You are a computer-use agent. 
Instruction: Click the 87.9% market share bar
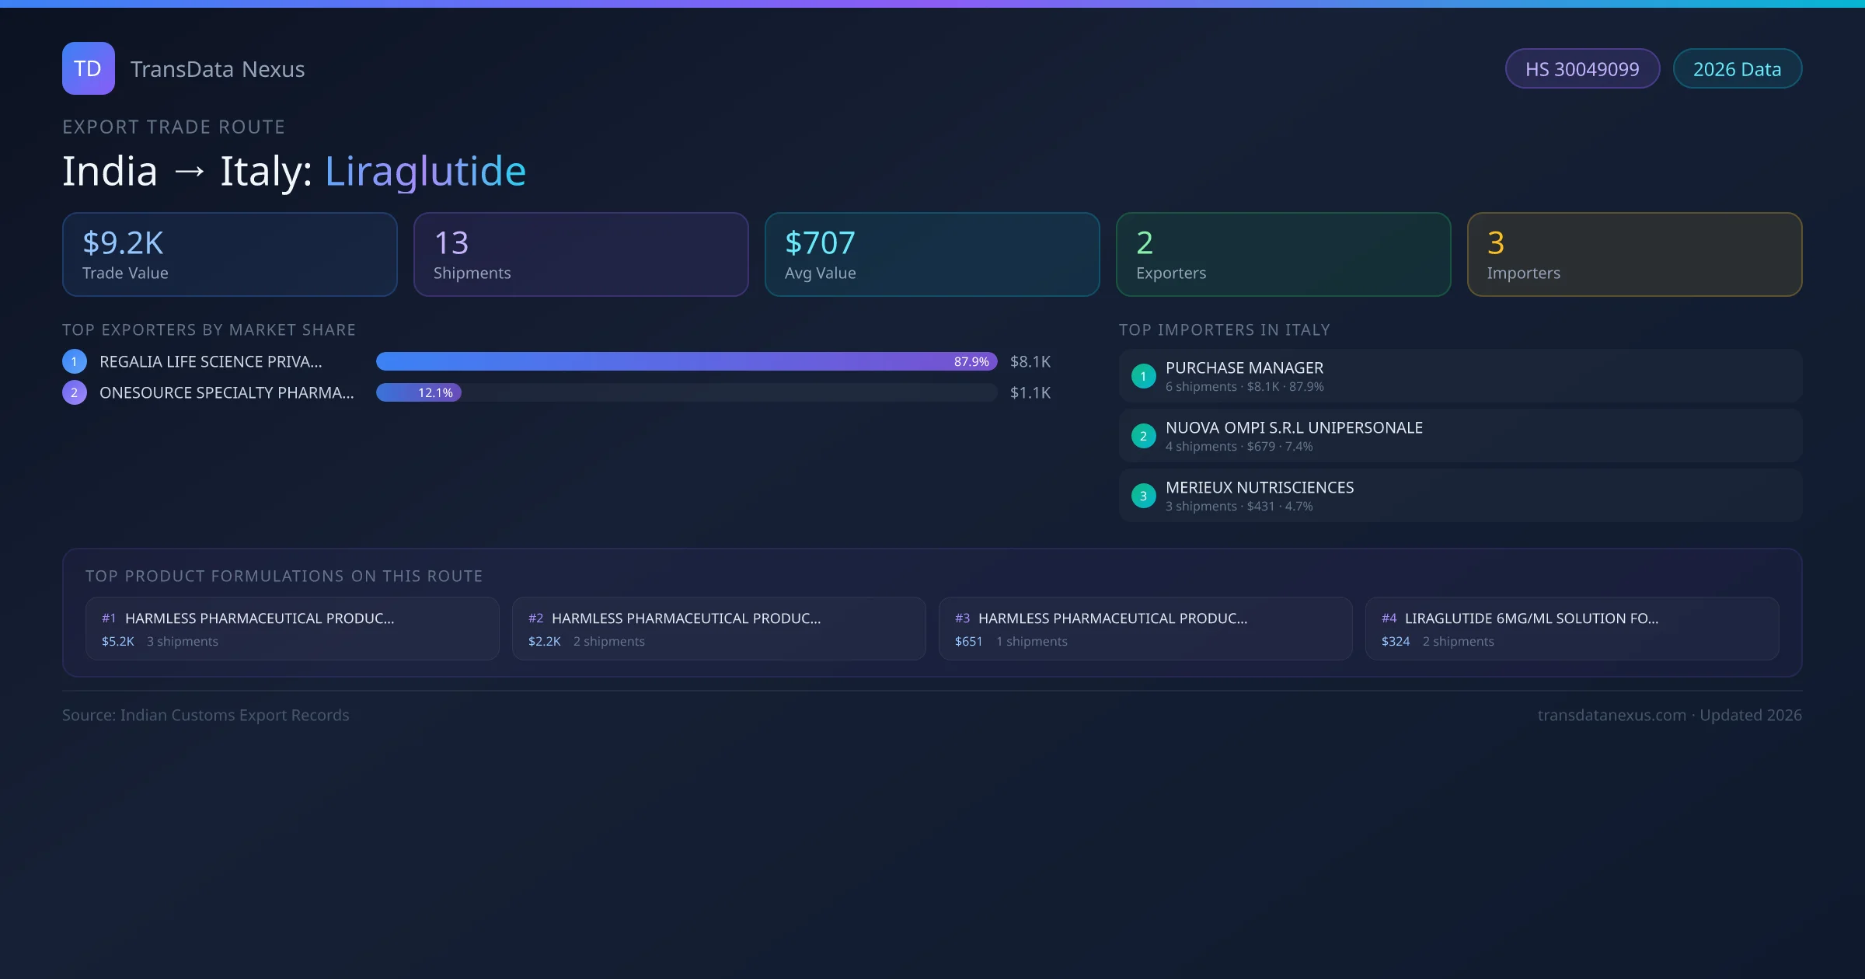(686, 361)
